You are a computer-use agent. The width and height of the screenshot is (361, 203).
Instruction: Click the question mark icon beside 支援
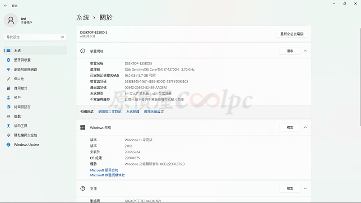[83, 189]
